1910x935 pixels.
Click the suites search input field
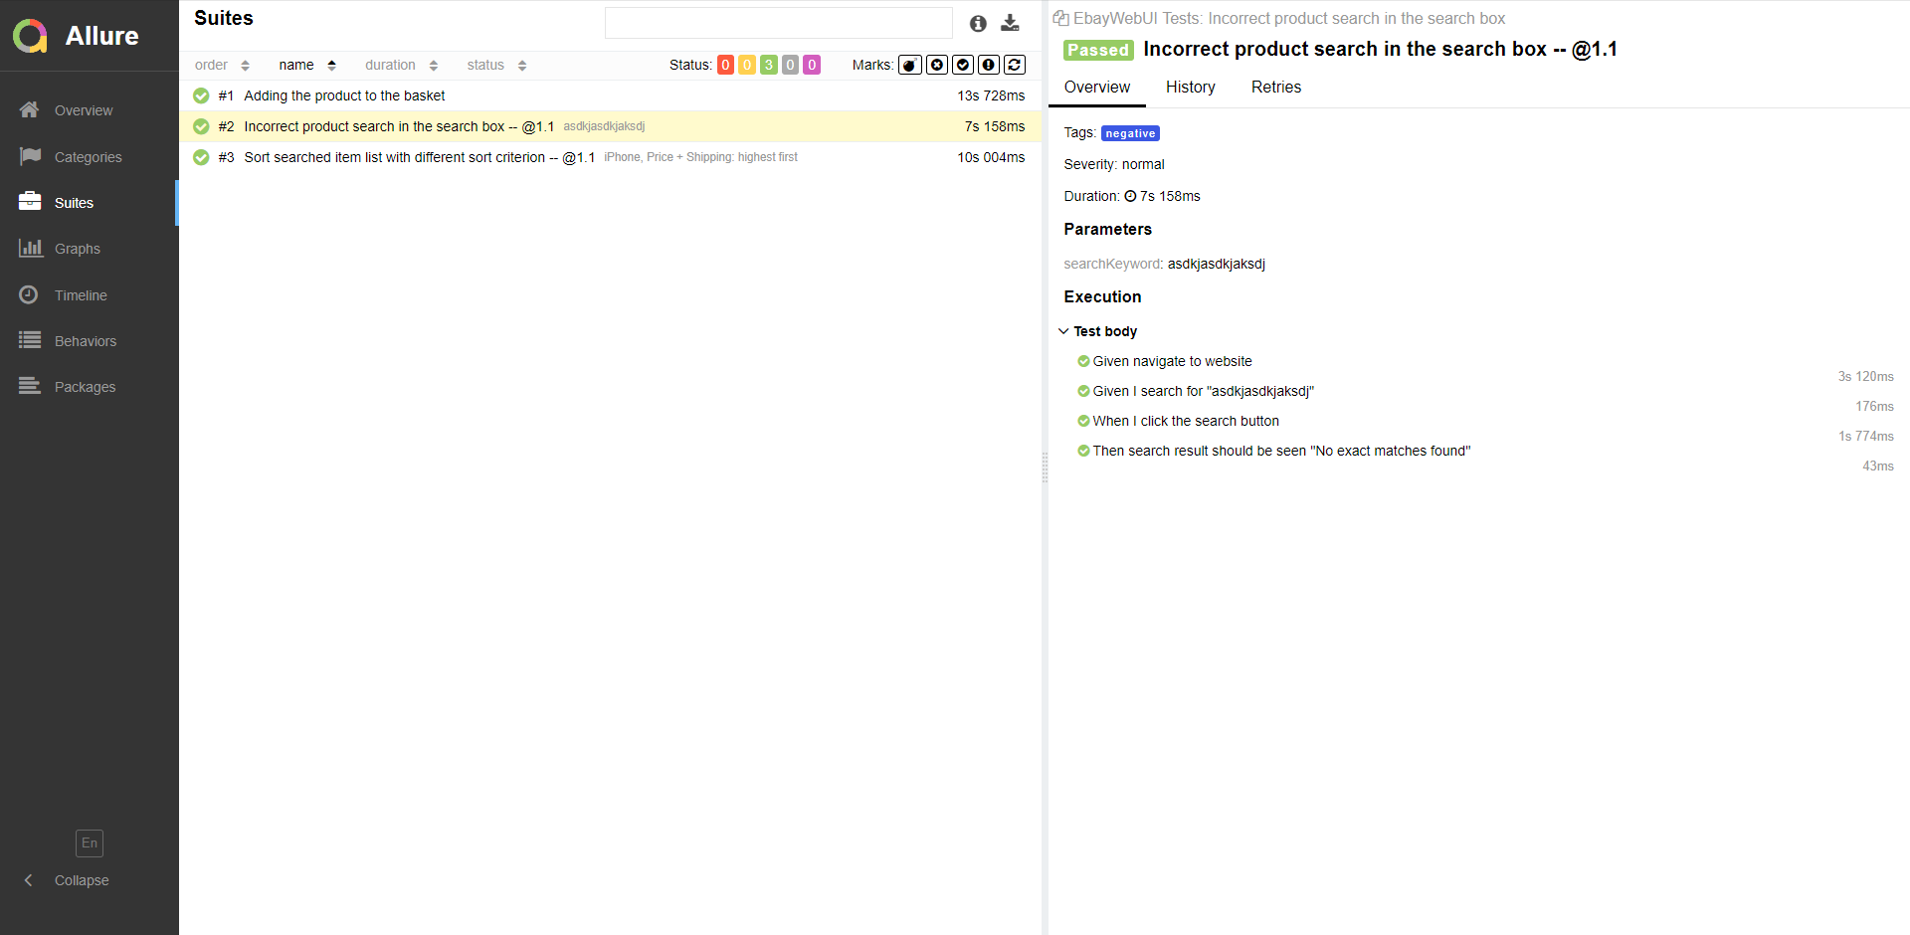779,22
